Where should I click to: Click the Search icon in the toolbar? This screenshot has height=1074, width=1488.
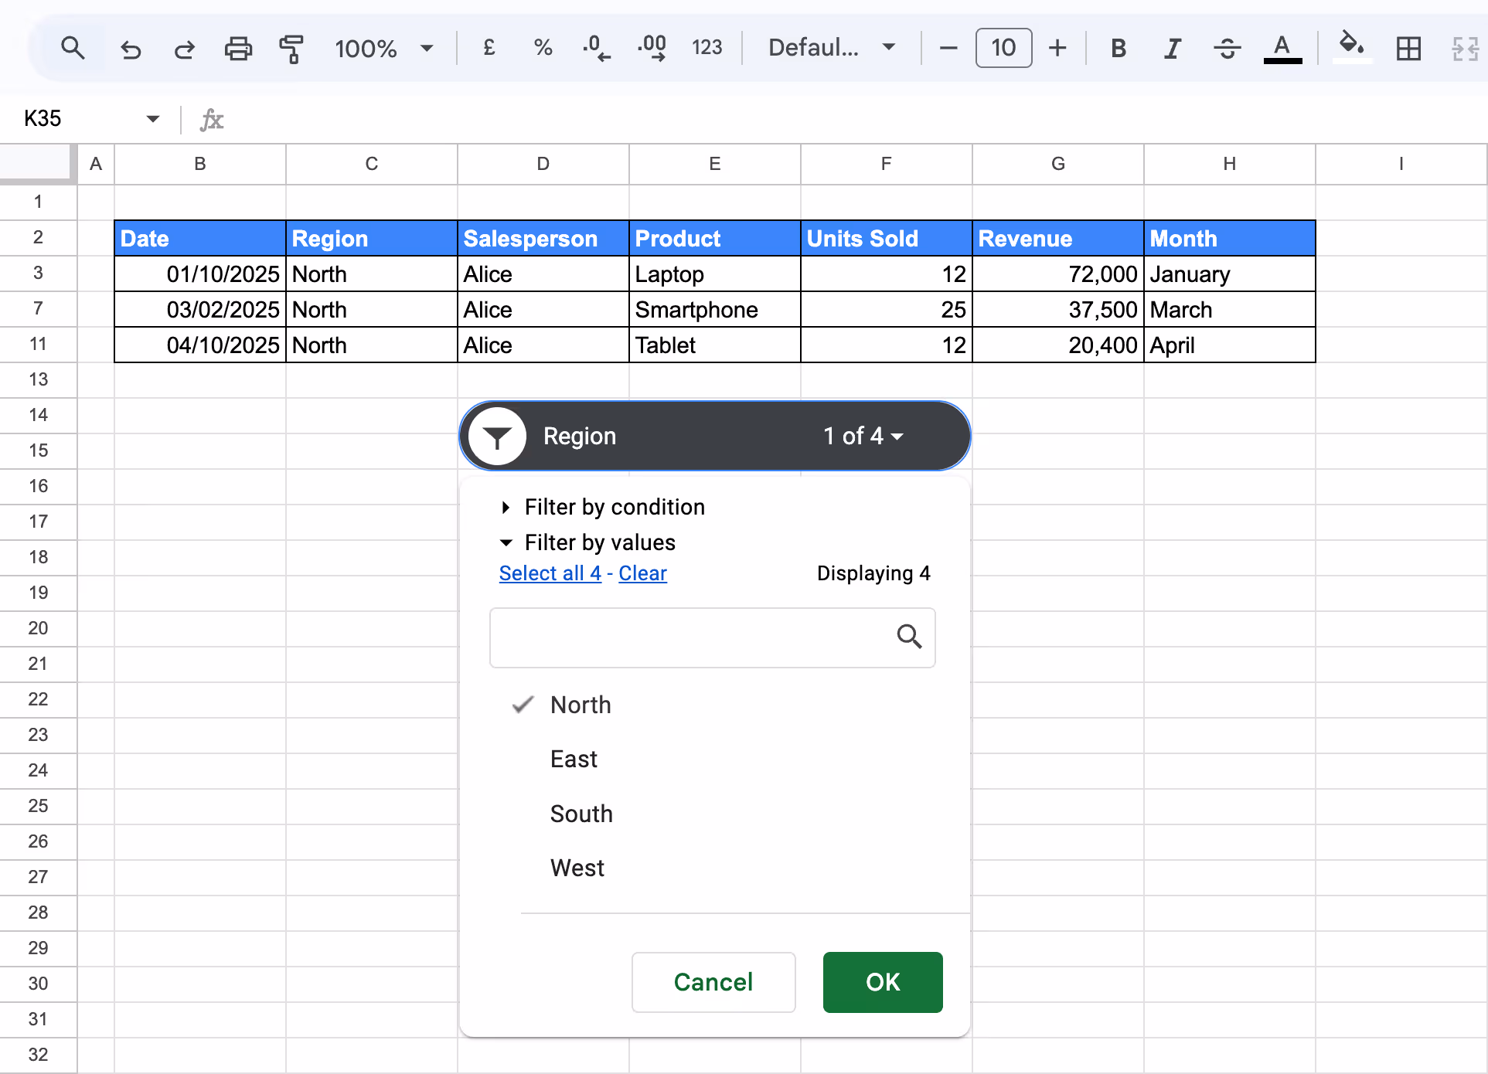[x=73, y=48]
